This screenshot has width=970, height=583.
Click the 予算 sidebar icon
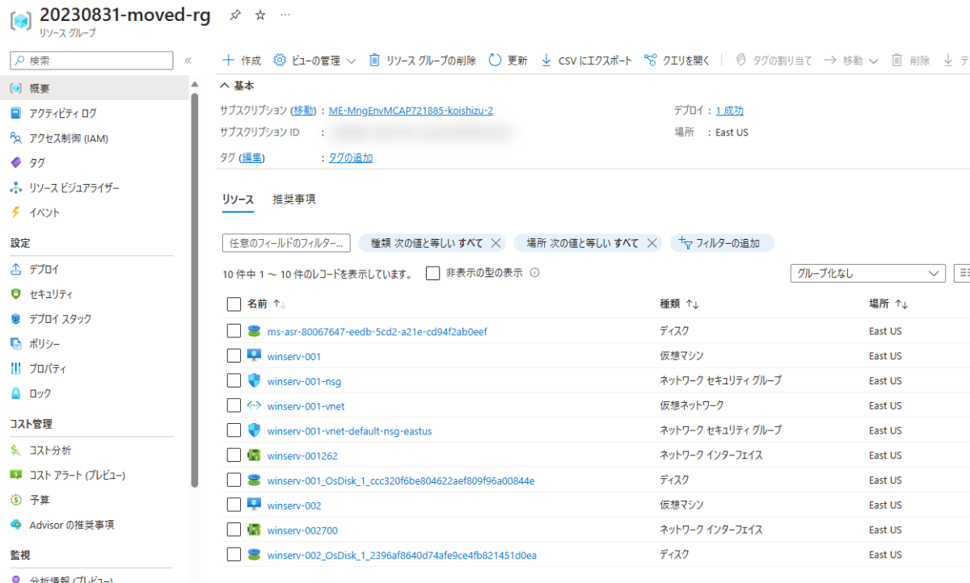pos(15,500)
